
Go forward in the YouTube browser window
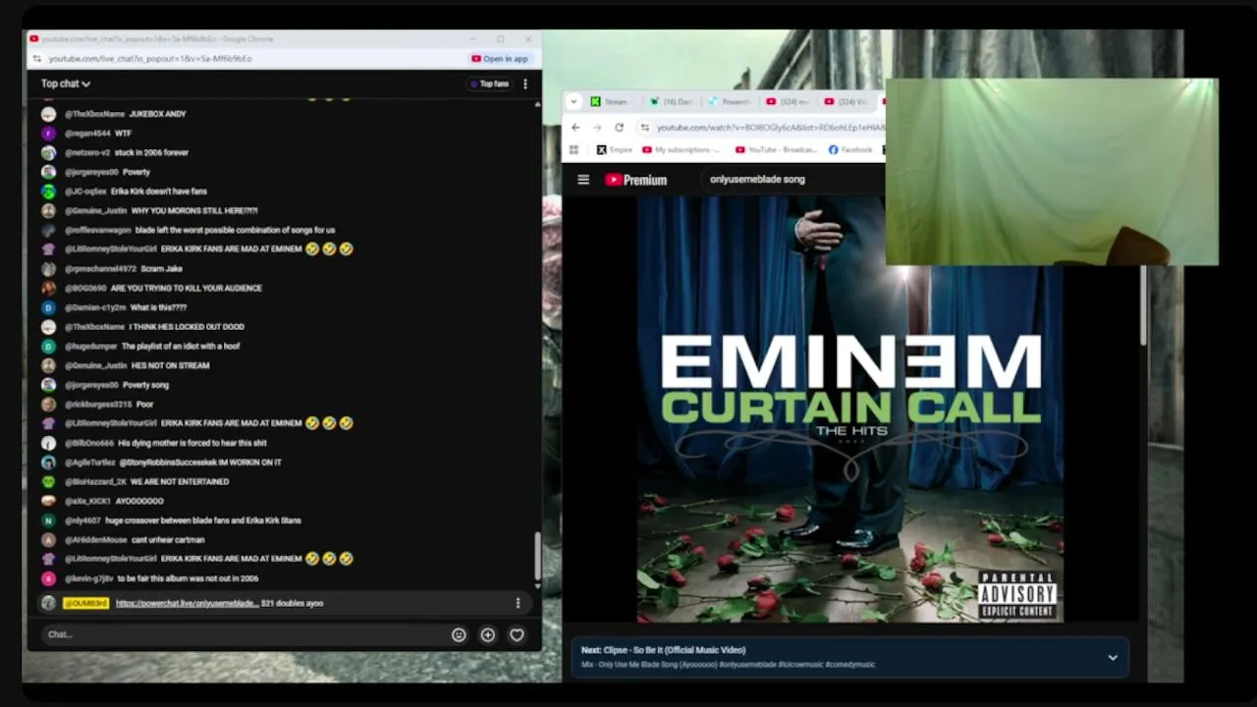(597, 128)
